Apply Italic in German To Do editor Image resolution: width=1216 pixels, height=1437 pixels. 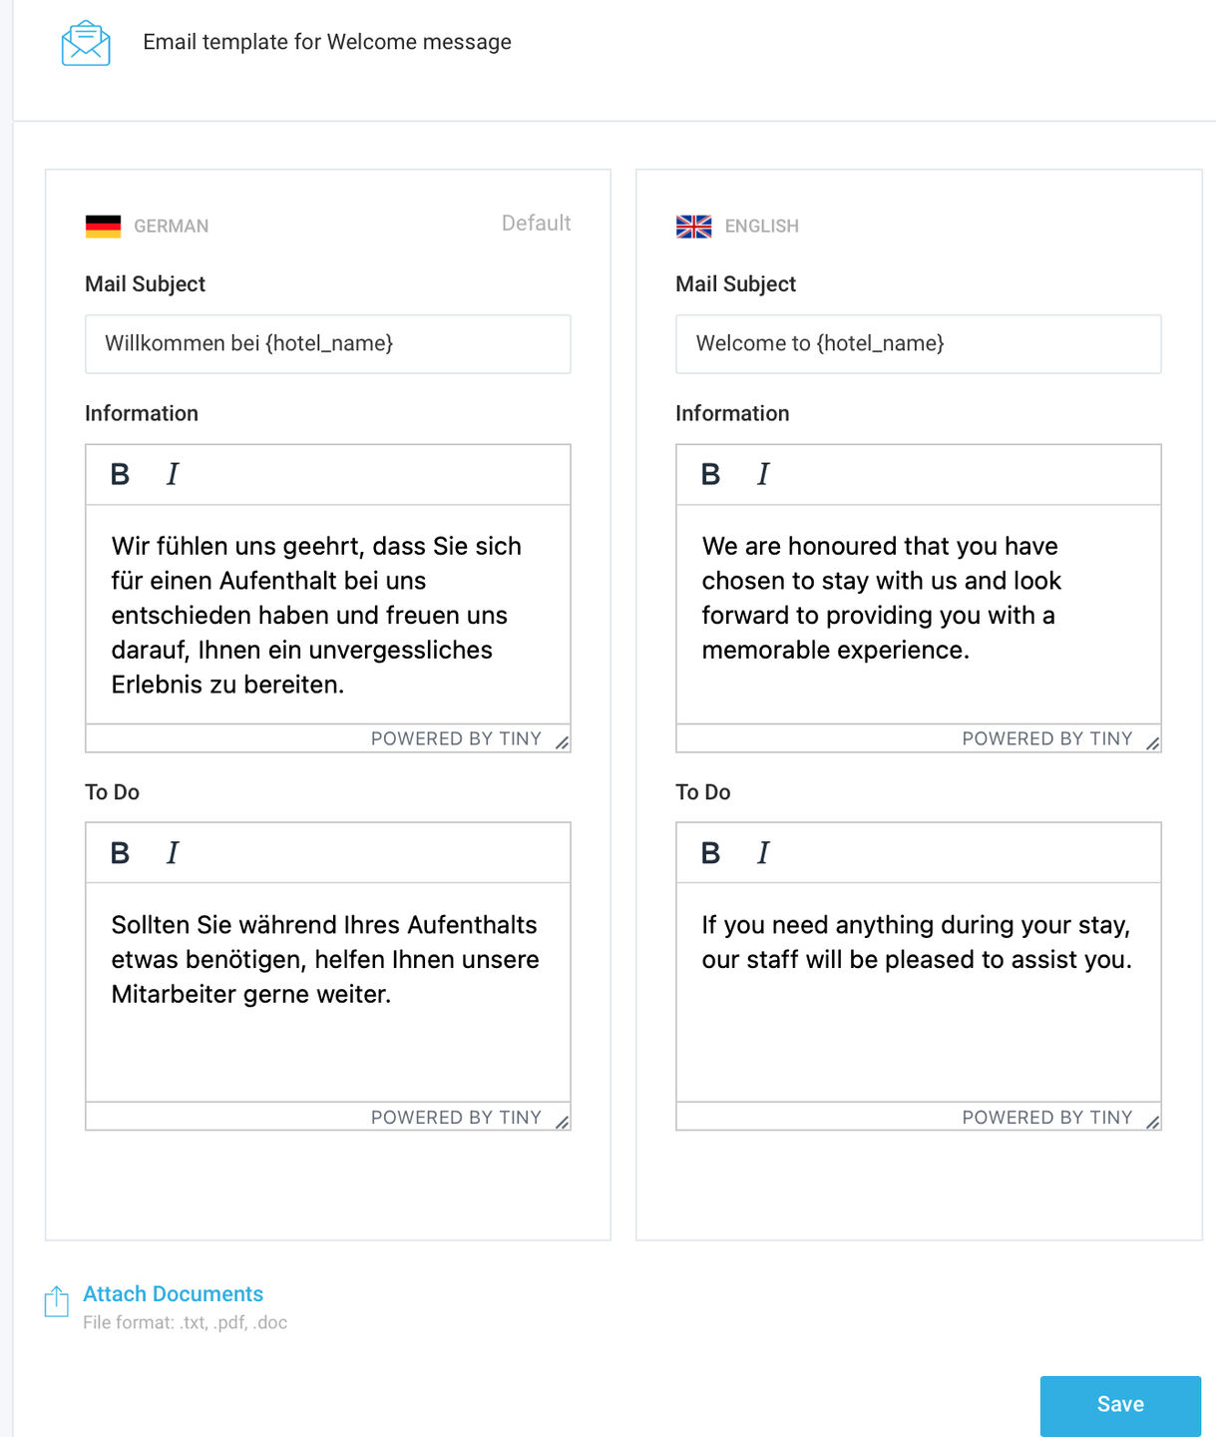[x=173, y=853]
